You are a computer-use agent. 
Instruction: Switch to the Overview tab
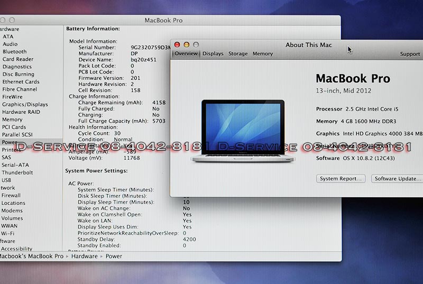186,53
